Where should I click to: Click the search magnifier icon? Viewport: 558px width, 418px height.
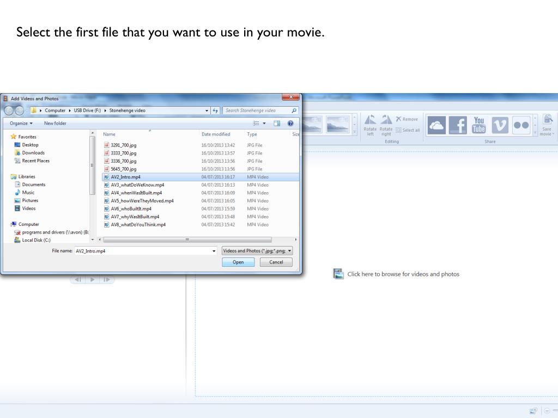[294, 110]
